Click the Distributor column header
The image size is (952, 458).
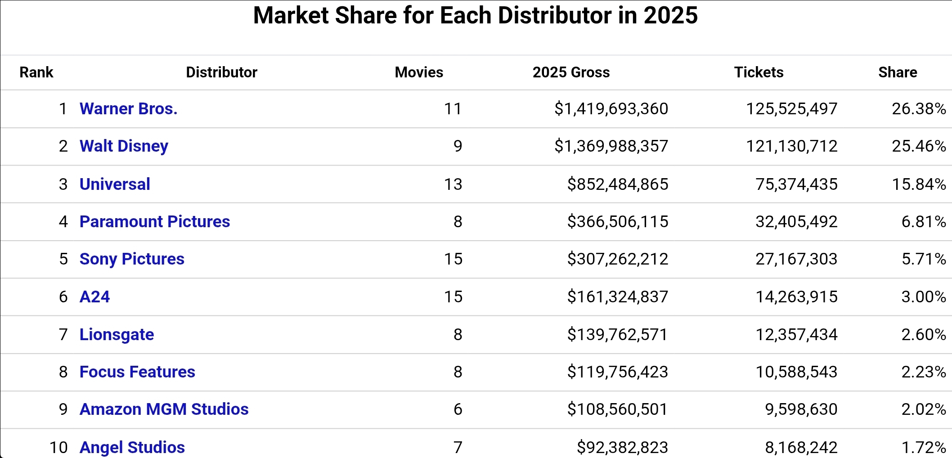[221, 72]
